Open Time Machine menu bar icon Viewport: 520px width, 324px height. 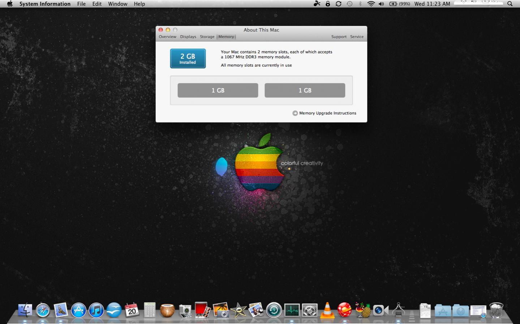pos(349,4)
